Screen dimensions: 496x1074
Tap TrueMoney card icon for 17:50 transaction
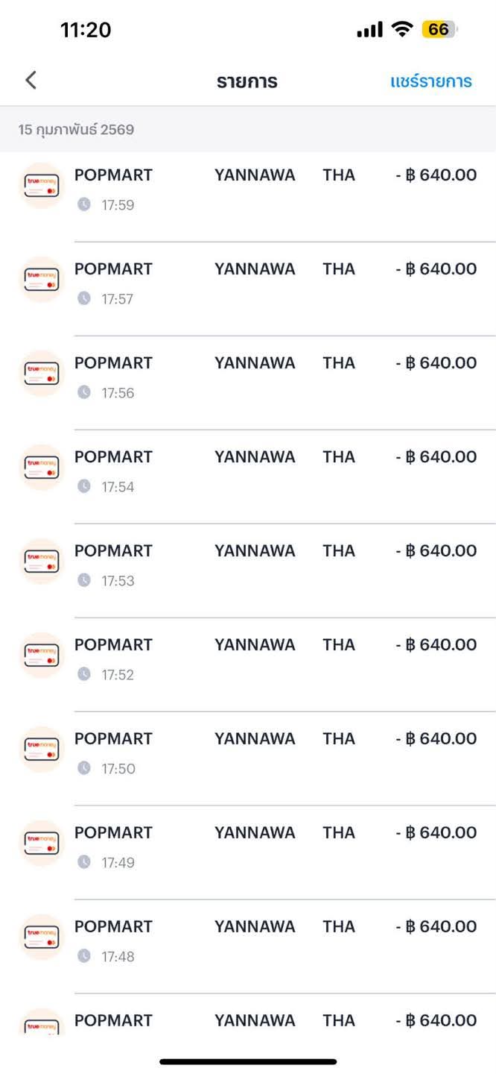pyautogui.click(x=42, y=749)
